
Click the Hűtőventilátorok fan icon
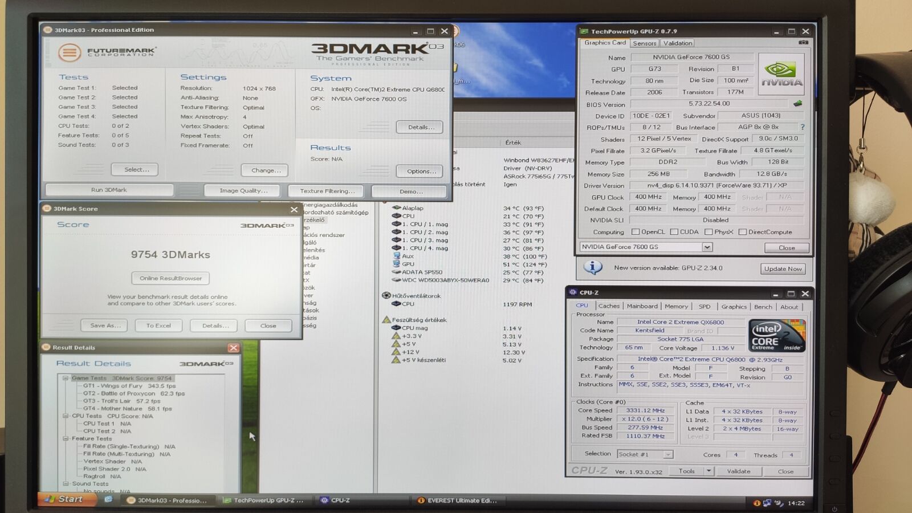386,295
